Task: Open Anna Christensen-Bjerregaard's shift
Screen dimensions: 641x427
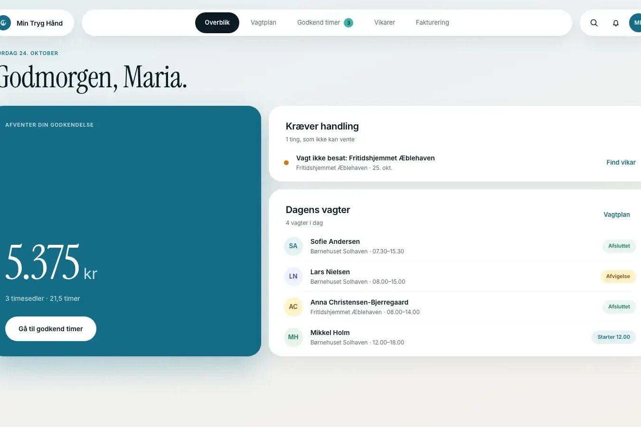Action: coord(460,307)
